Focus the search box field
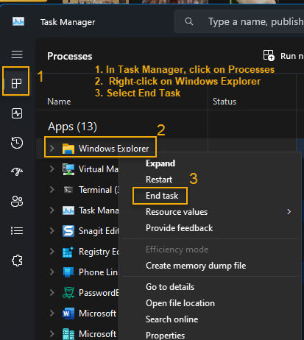Viewport: 304px width, 340px height. click(239, 21)
